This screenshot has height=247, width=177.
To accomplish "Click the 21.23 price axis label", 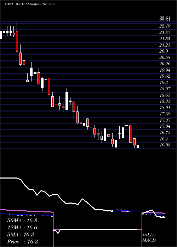I will [165, 45].
